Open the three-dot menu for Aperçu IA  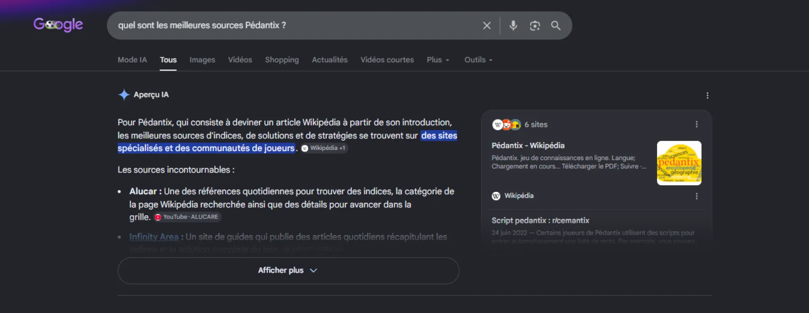[x=707, y=96]
